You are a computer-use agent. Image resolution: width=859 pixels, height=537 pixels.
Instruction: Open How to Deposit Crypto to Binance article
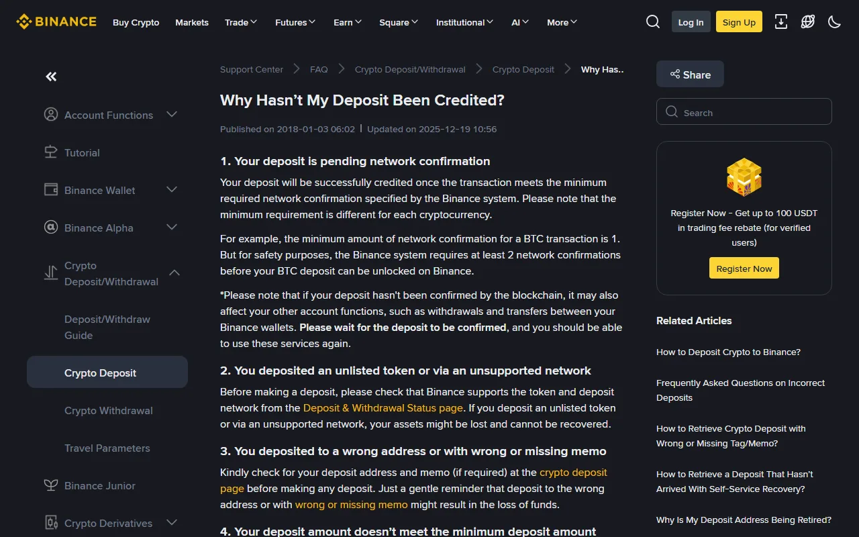[728, 352]
